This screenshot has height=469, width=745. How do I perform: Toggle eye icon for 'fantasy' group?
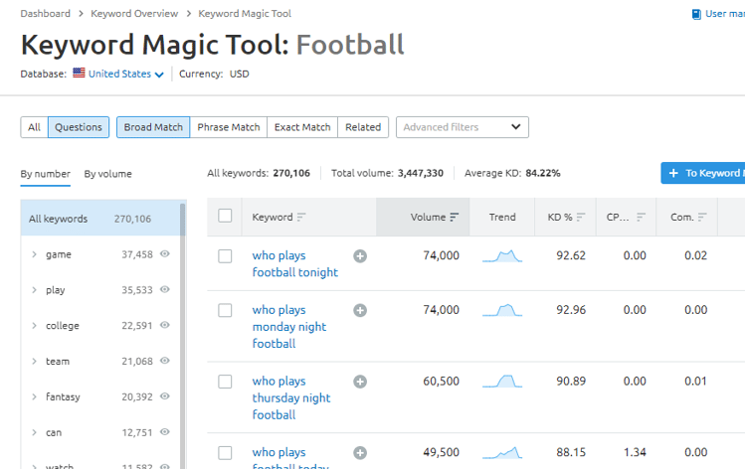tap(164, 396)
